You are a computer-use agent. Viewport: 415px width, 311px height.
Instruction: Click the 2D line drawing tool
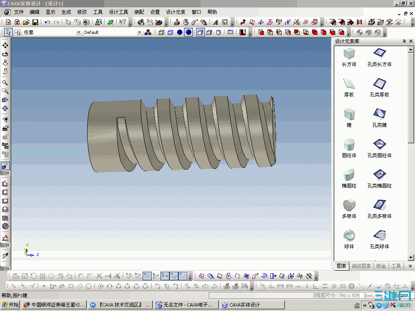pos(14,286)
